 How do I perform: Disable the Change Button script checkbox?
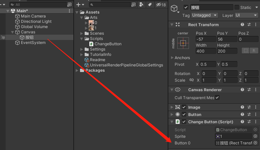pyautogui.click(x=184, y=122)
